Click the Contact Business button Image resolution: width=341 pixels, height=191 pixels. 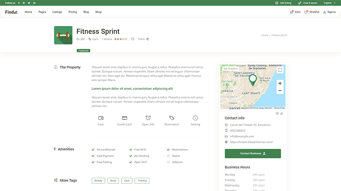tap(253, 153)
